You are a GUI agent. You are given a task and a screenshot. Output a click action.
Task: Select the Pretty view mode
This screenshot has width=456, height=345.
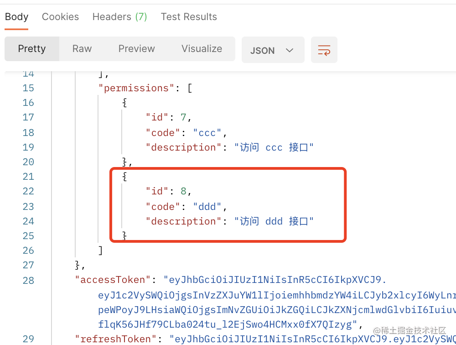click(x=32, y=49)
